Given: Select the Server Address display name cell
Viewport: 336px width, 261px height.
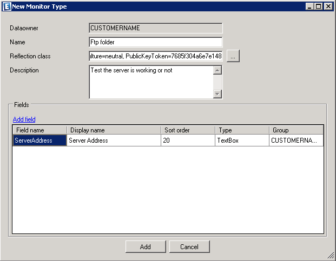Looking at the screenshot, I should (114, 140).
